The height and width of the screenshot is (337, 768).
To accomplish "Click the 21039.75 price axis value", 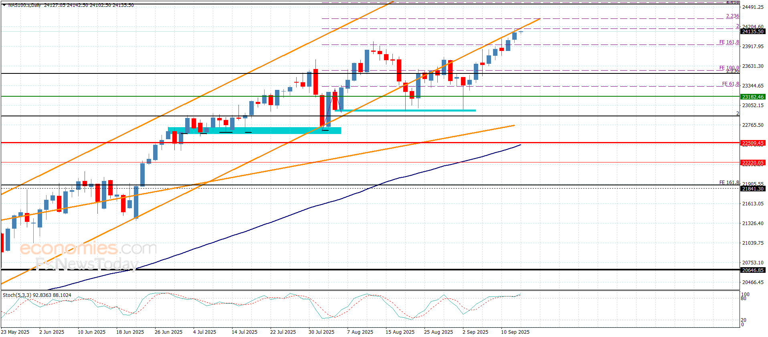I will pyautogui.click(x=753, y=243).
